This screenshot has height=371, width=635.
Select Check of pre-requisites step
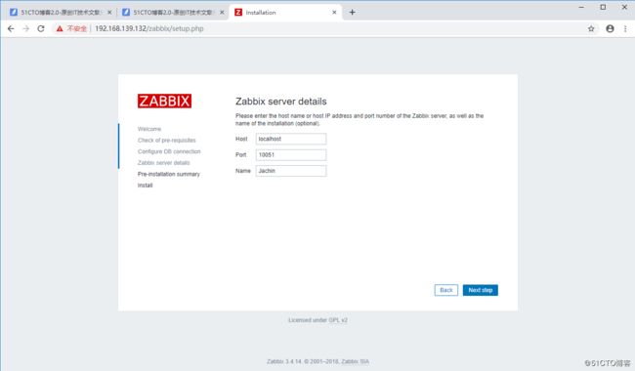(166, 141)
